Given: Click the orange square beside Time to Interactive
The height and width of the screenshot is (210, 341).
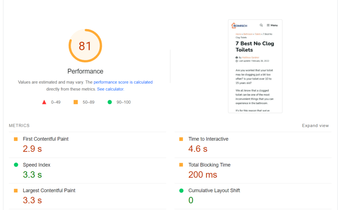Looking at the screenshot, I should pyautogui.click(x=181, y=139).
